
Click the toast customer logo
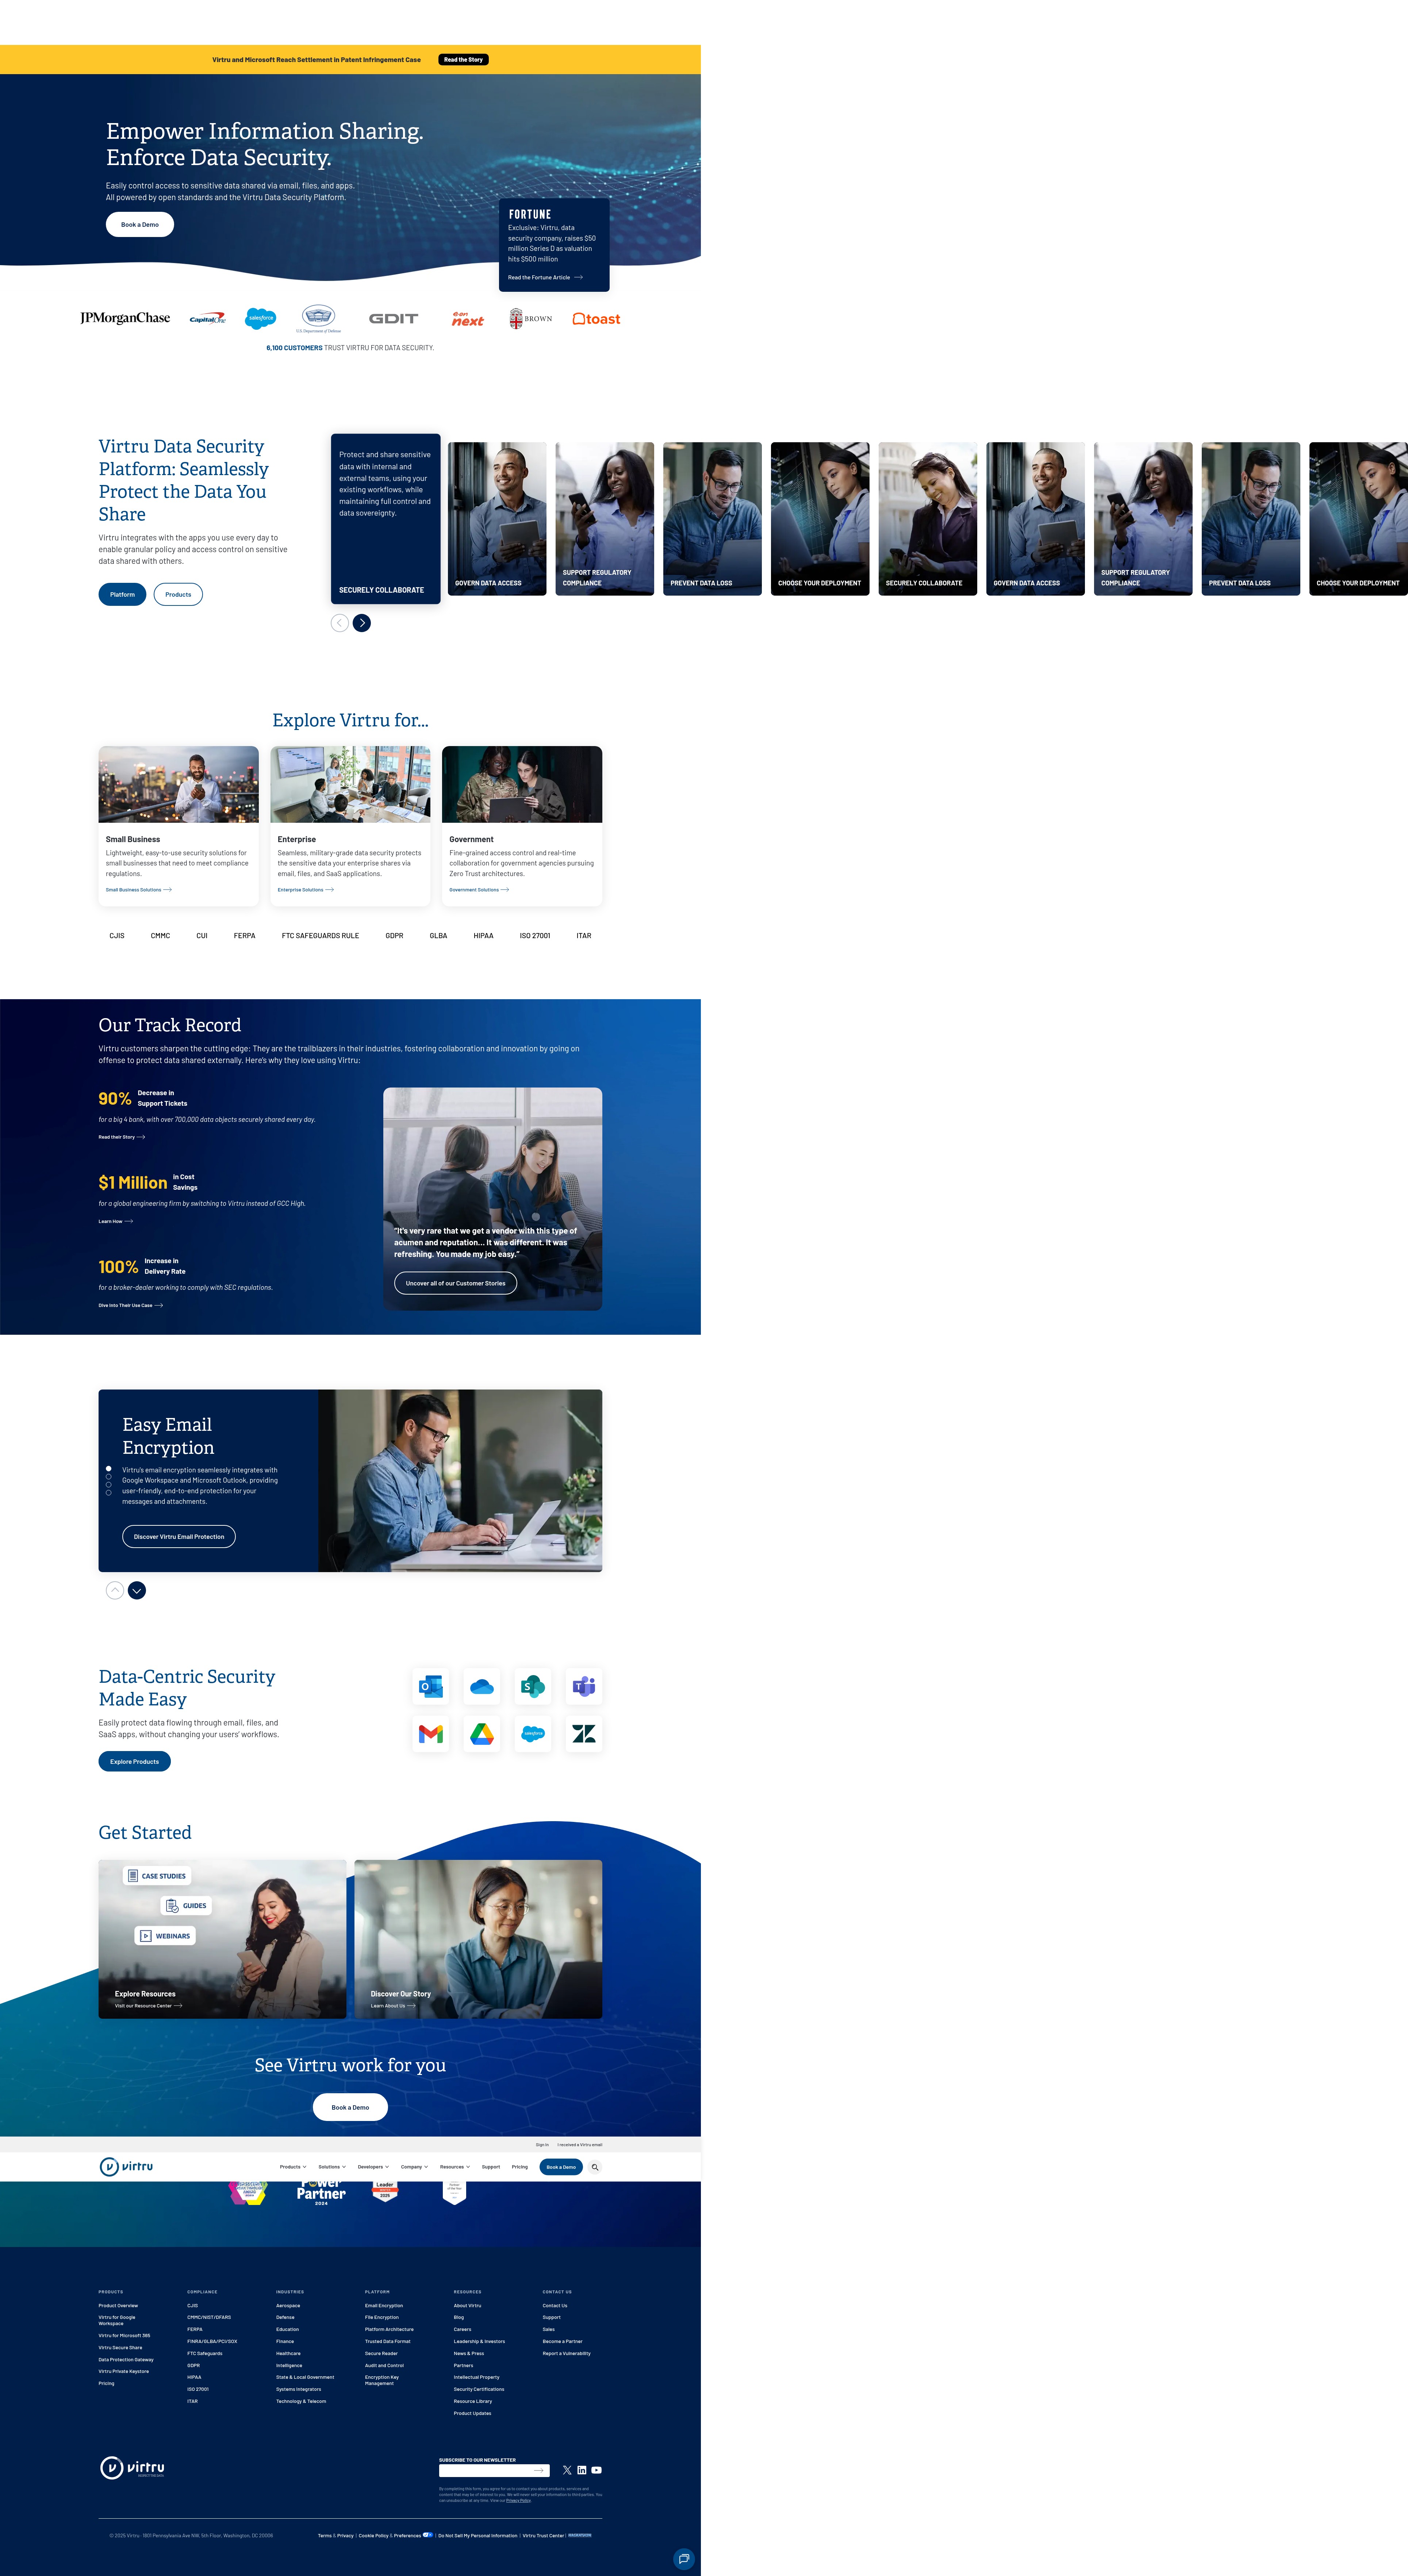596,319
